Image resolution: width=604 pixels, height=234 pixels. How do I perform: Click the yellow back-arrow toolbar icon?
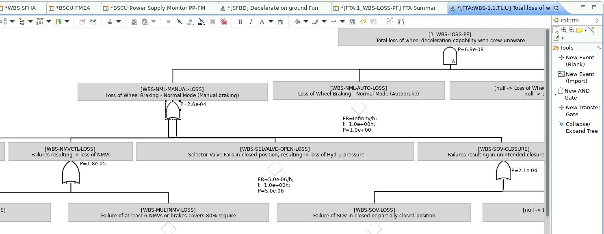tap(363, 22)
